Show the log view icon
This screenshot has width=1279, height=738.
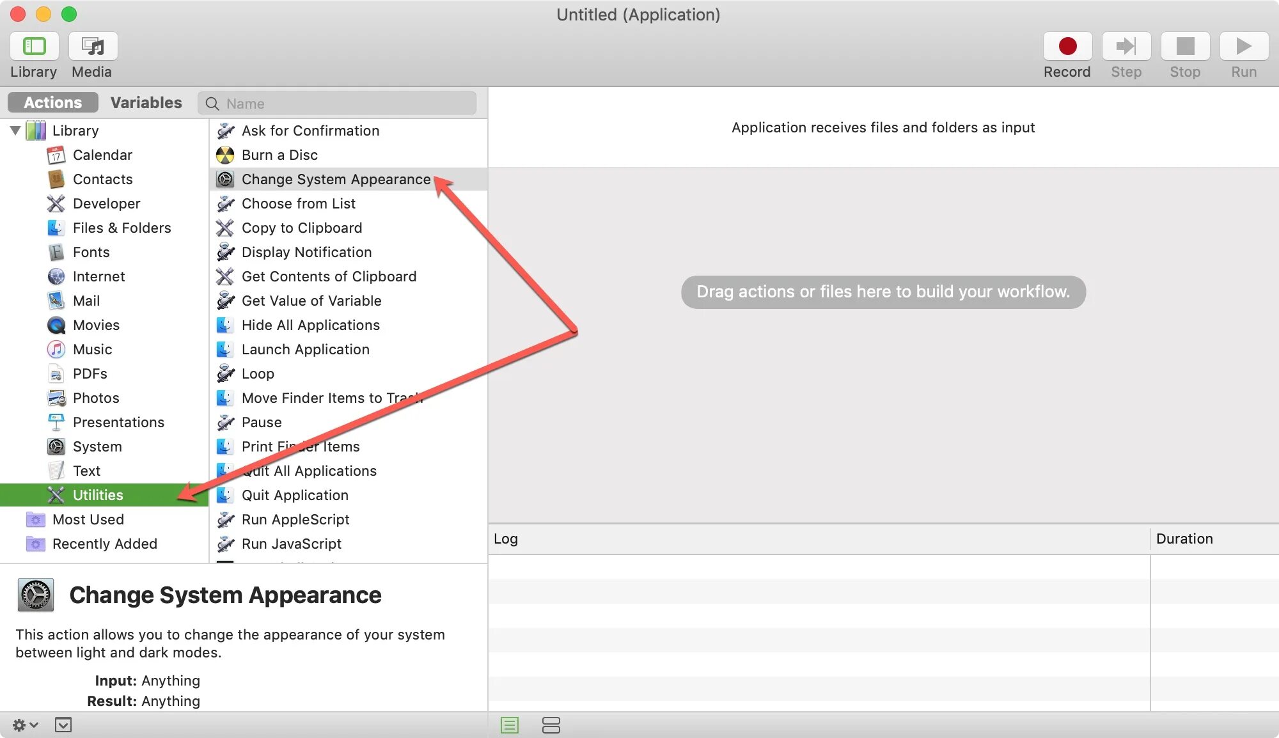[x=510, y=725]
